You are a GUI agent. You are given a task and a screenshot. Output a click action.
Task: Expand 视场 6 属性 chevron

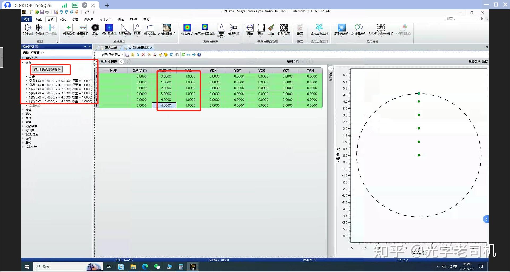point(96,61)
